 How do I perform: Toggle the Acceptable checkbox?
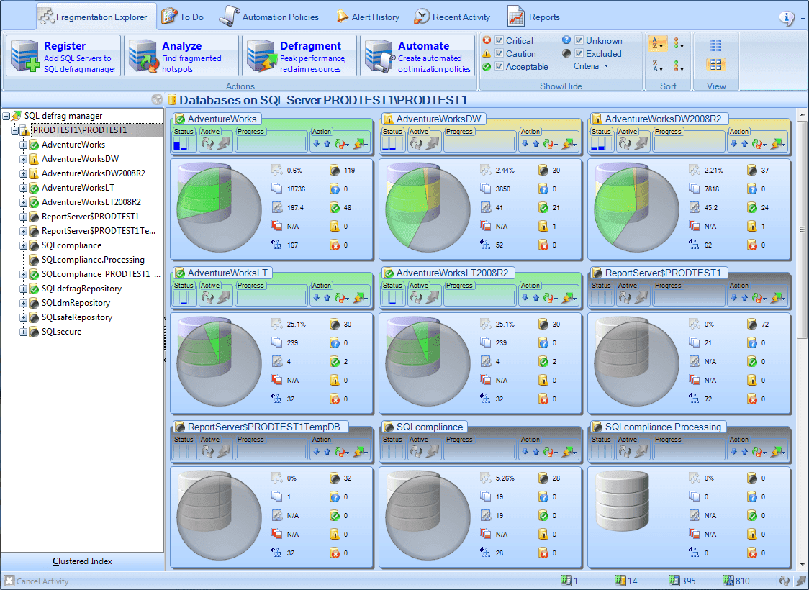[x=499, y=66]
